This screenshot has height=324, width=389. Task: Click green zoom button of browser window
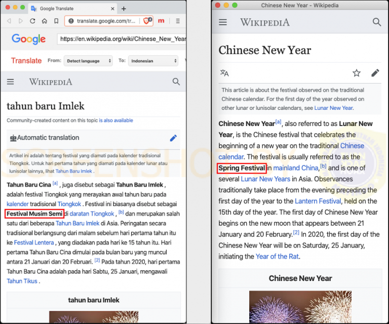click(23, 7)
